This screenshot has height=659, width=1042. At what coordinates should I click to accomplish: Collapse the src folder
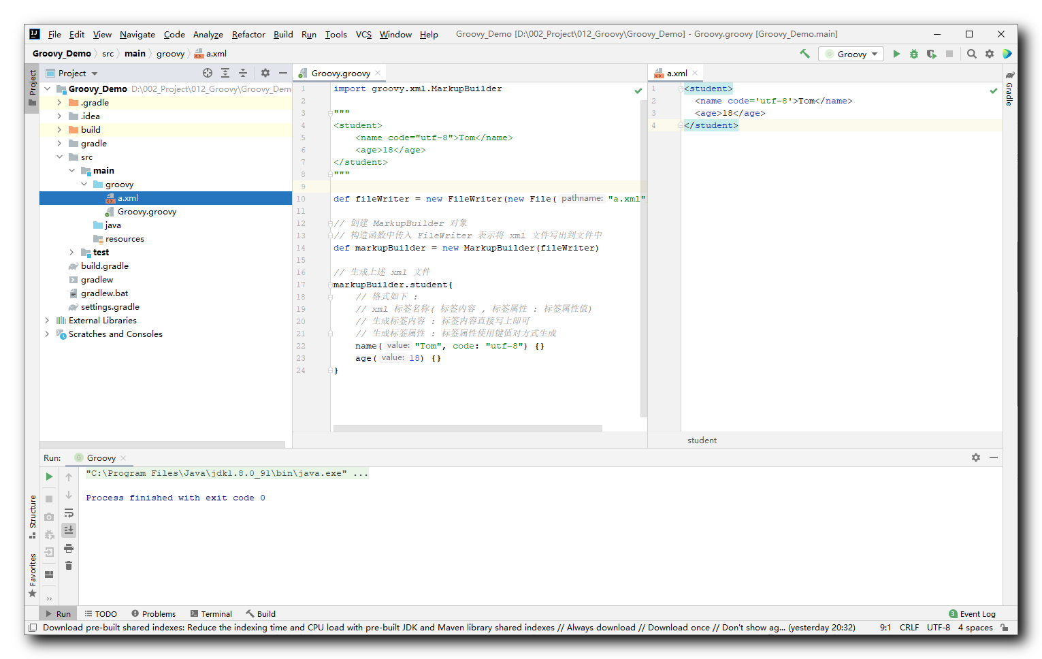point(60,157)
